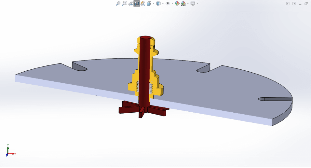Expand the right panel with arrow icon
The width and height of the screenshot is (311, 168).
(294, 4)
